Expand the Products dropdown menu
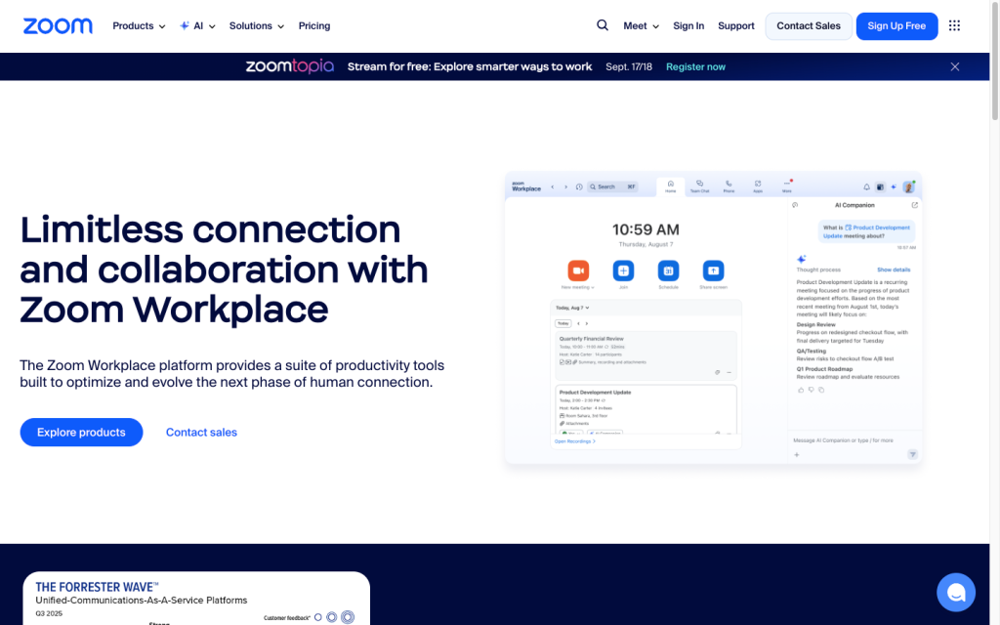 coord(139,26)
